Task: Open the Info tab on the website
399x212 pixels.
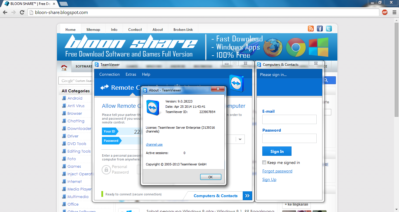Action: 114,29
